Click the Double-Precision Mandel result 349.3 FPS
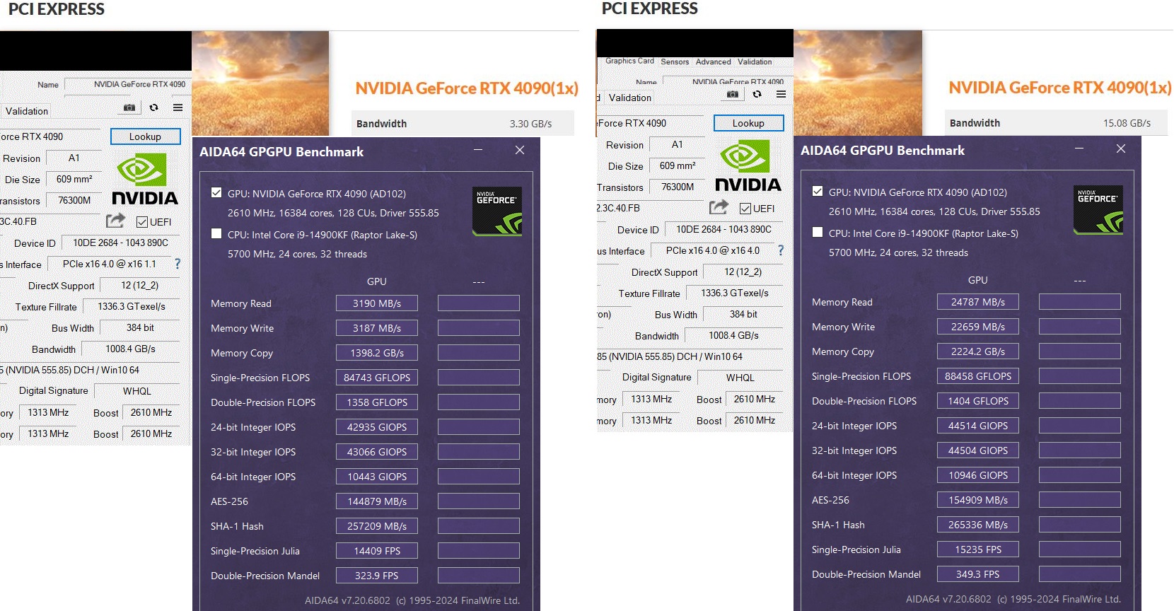Image resolution: width=1174 pixels, height=611 pixels. [978, 574]
